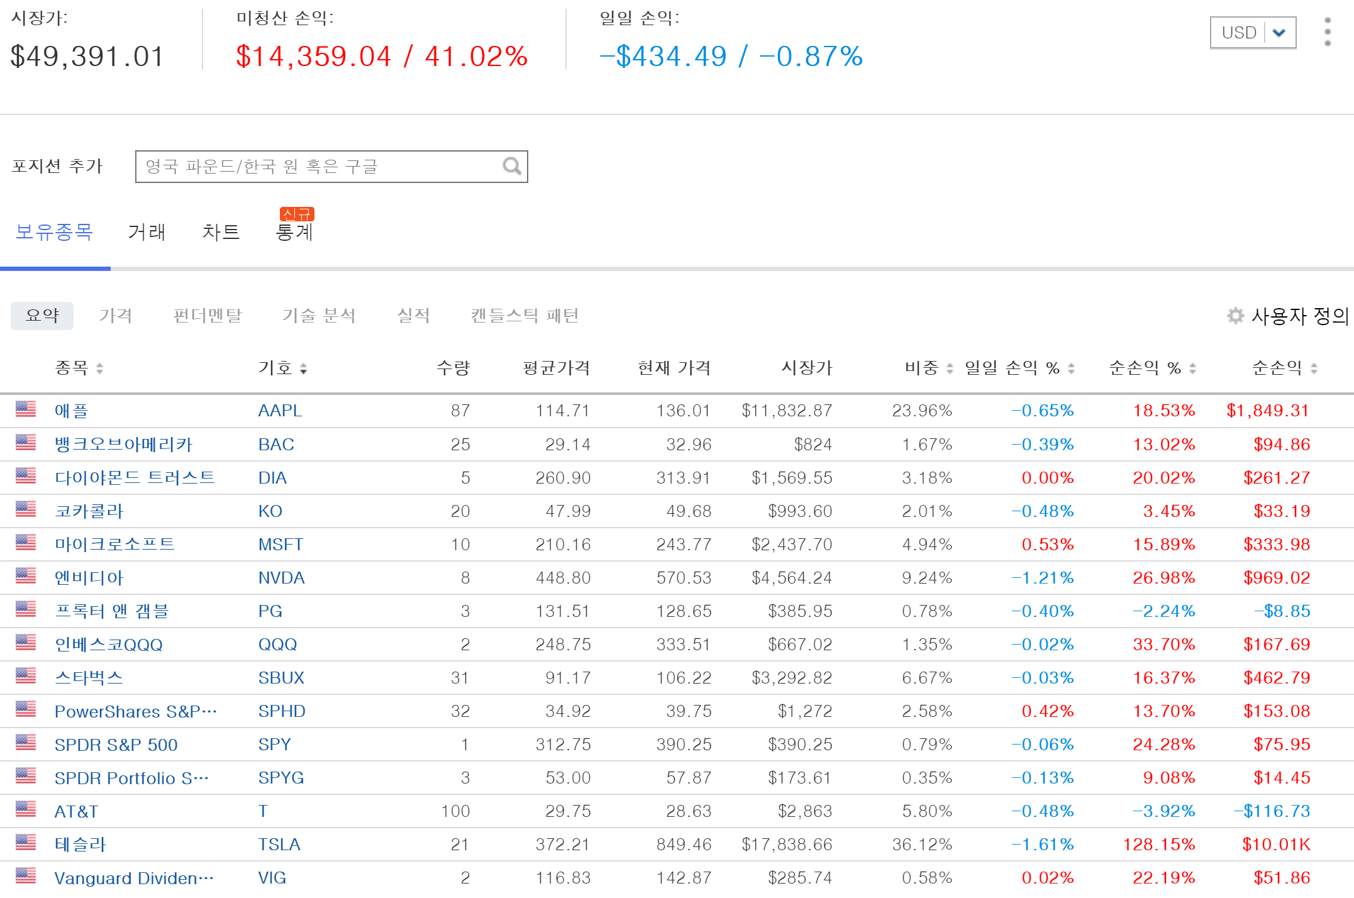This screenshot has height=898, width=1354.
Task: Click the US flag icon in the SPHD row
Action: [x=26, y=709]
